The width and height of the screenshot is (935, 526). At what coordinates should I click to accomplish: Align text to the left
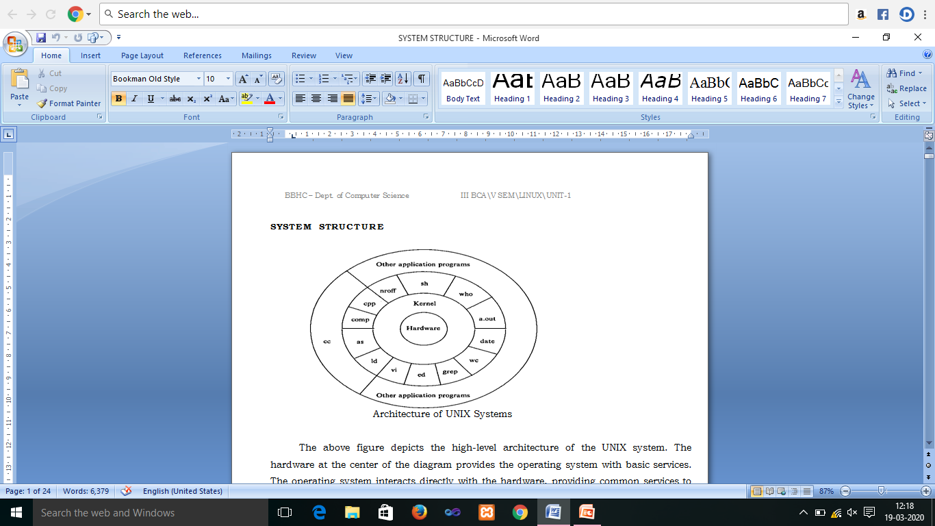point(300,99)
